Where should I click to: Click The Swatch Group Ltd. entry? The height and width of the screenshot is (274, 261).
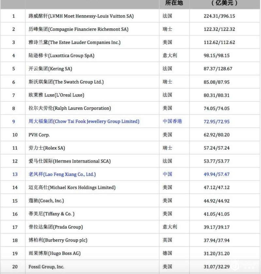pos(66,82)
